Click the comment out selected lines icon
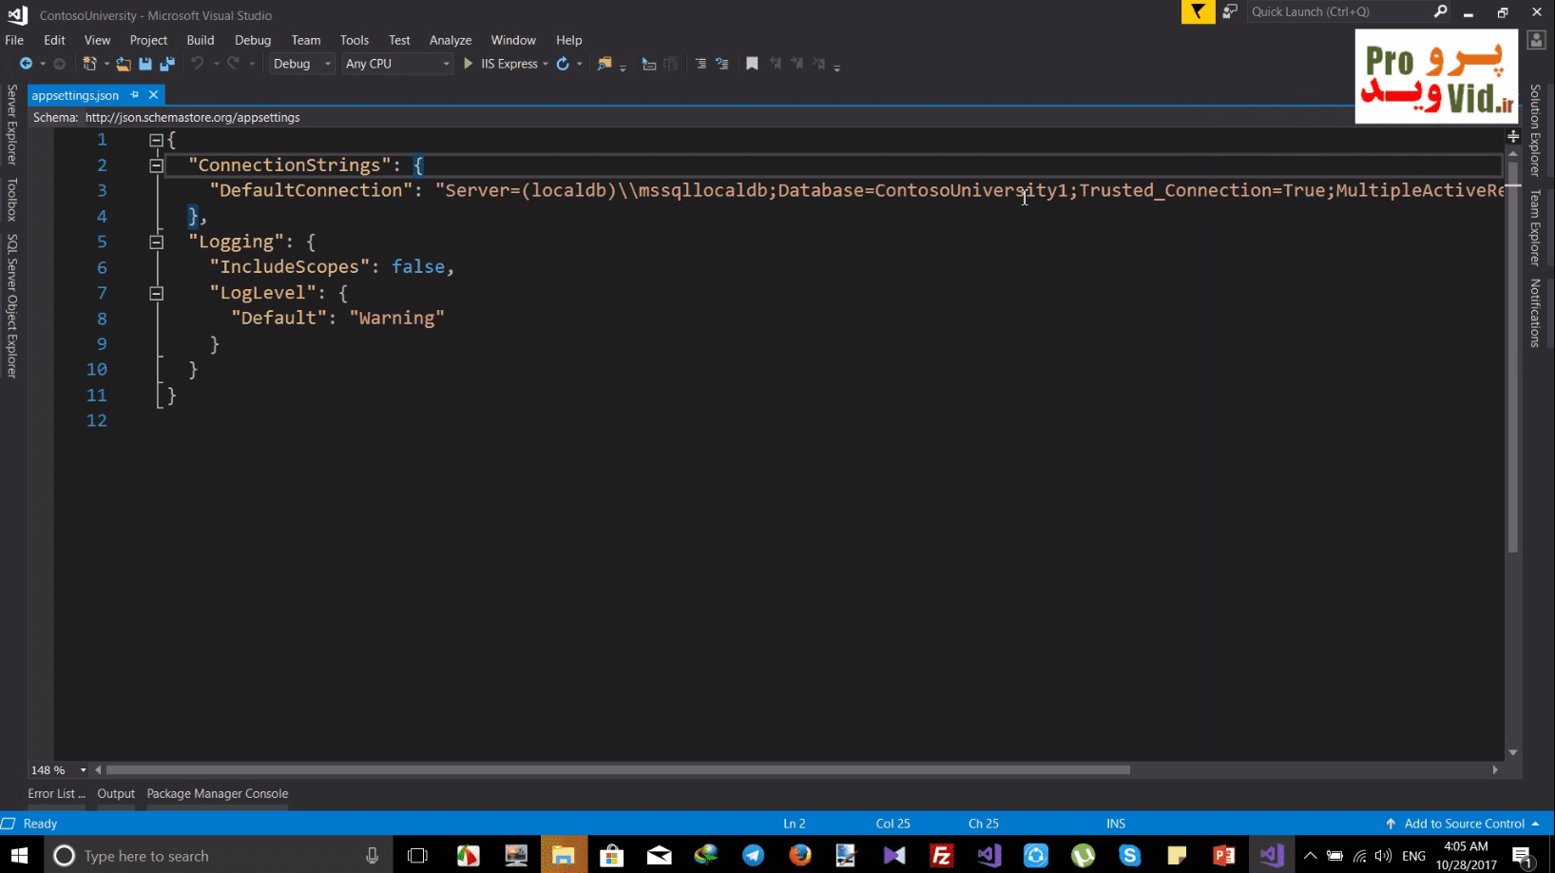 pos(701,64)
